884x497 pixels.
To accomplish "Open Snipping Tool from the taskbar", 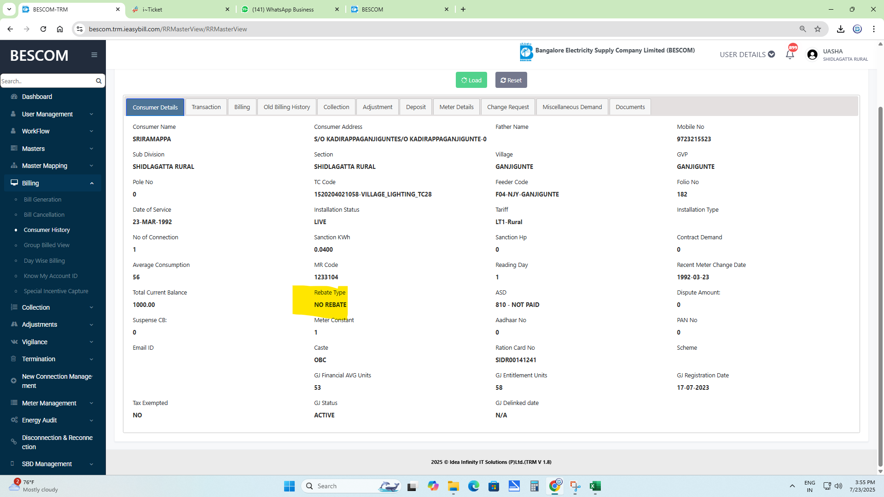I will (x=575, y=486).
